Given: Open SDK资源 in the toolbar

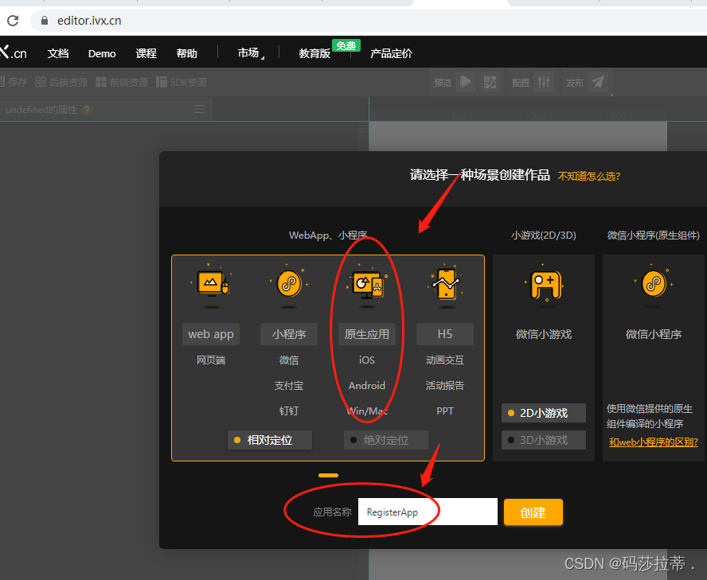Looking at the screenshot, I should (182, 82).
